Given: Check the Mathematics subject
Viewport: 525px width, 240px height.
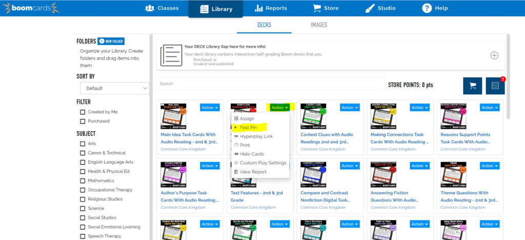Looking at the screenshot, I should (x=83, y=181).
